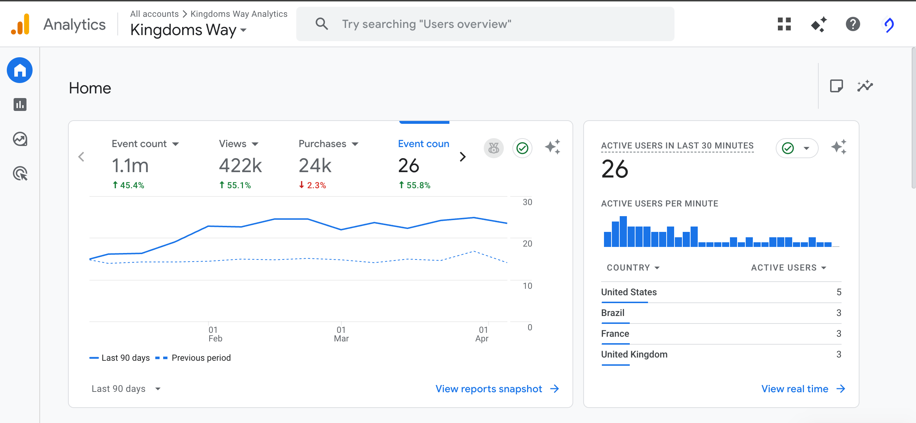Click the sparkle icon on realtime card

point(839,147)
